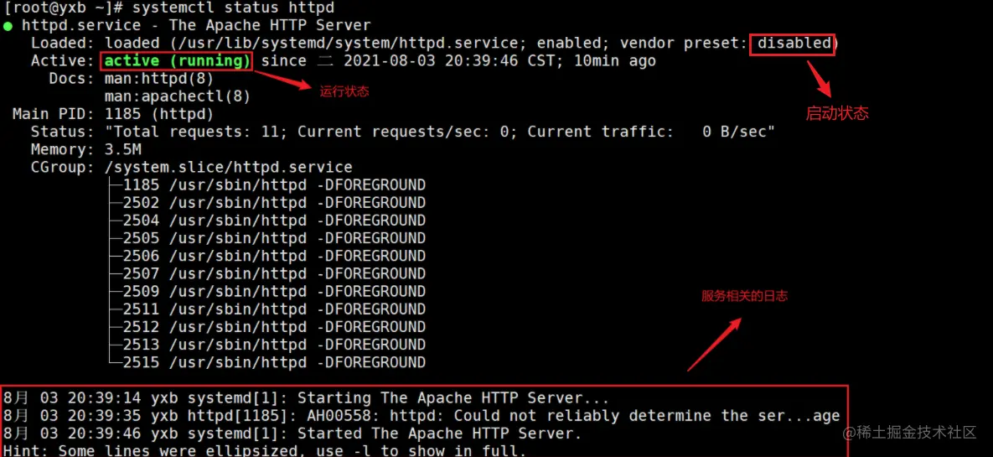Click the docs entry 'man:httpd(8)'
Image resolution: width=993 pixels, height=457 pixels.
(x=159, y=79)
